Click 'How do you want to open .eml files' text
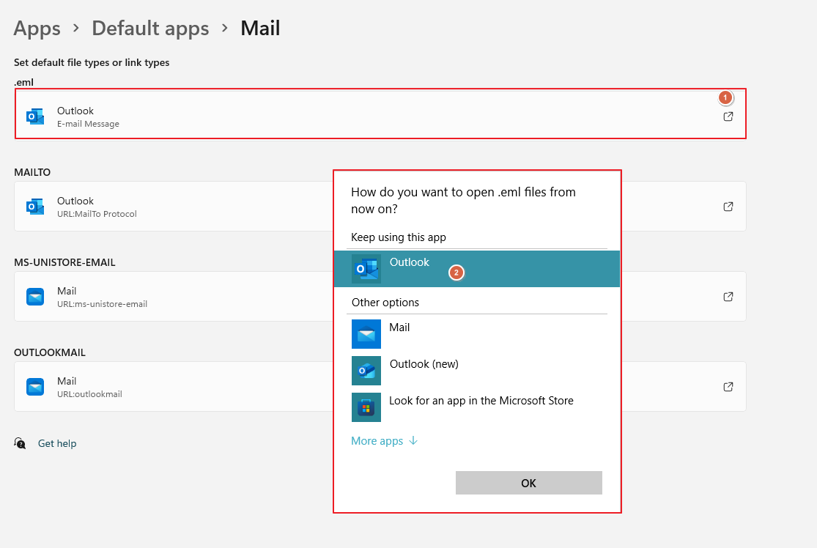 [x=463, y=201]
